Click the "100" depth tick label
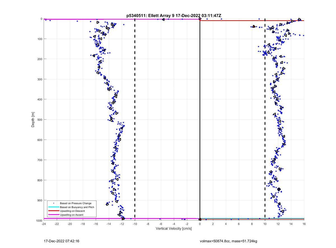336x248 pixels. click(40, 39)
